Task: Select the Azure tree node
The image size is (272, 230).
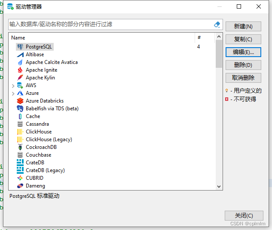Action: 32,93
